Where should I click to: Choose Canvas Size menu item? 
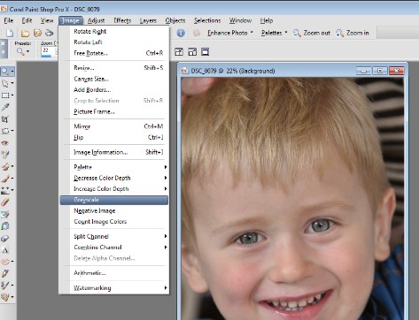pos(114,79)
